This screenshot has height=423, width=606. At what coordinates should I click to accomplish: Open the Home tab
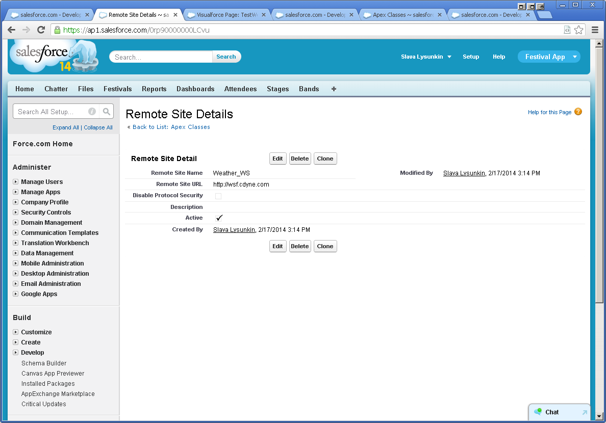click(24, 89)
